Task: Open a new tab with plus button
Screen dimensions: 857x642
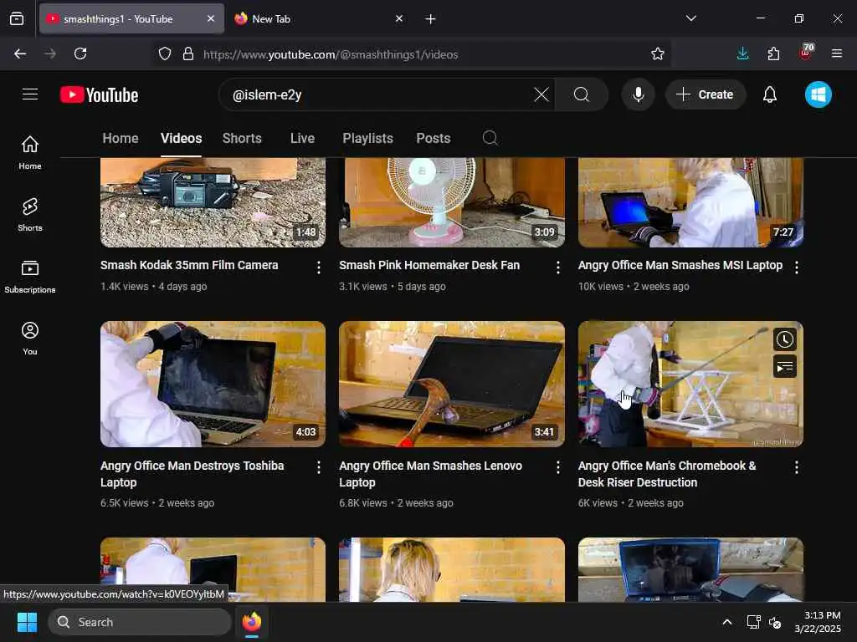Action: (430, 19)
